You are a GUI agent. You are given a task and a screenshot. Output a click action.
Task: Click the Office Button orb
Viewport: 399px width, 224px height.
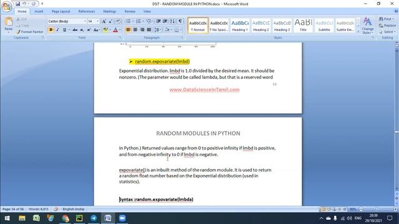click(7, 6)
